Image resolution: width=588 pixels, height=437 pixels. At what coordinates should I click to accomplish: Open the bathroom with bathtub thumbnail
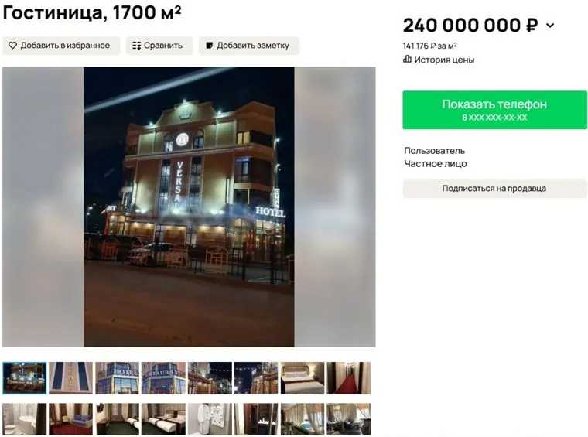(x=25, y=419)
